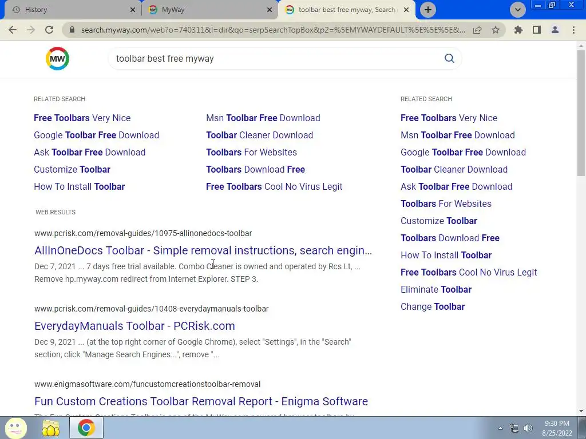Open Chrome three-dot menu
This screenshot has width=586, height=439.
[x=573, y=30]
